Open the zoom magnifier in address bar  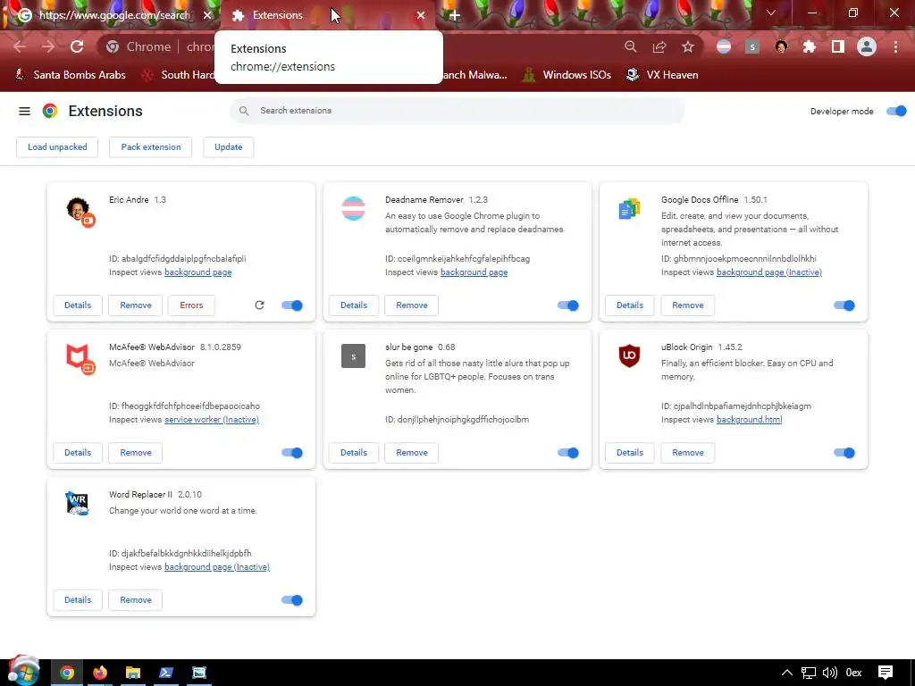(631, 46)
